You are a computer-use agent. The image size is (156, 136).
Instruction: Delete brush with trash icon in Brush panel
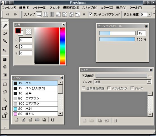53,120
